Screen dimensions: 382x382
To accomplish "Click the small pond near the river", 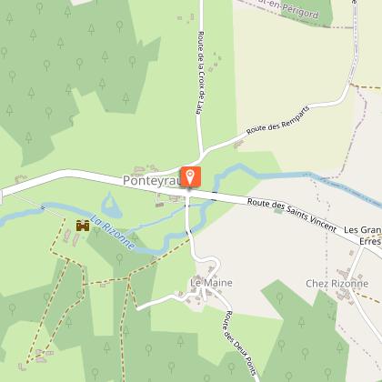I will [111, 206].
